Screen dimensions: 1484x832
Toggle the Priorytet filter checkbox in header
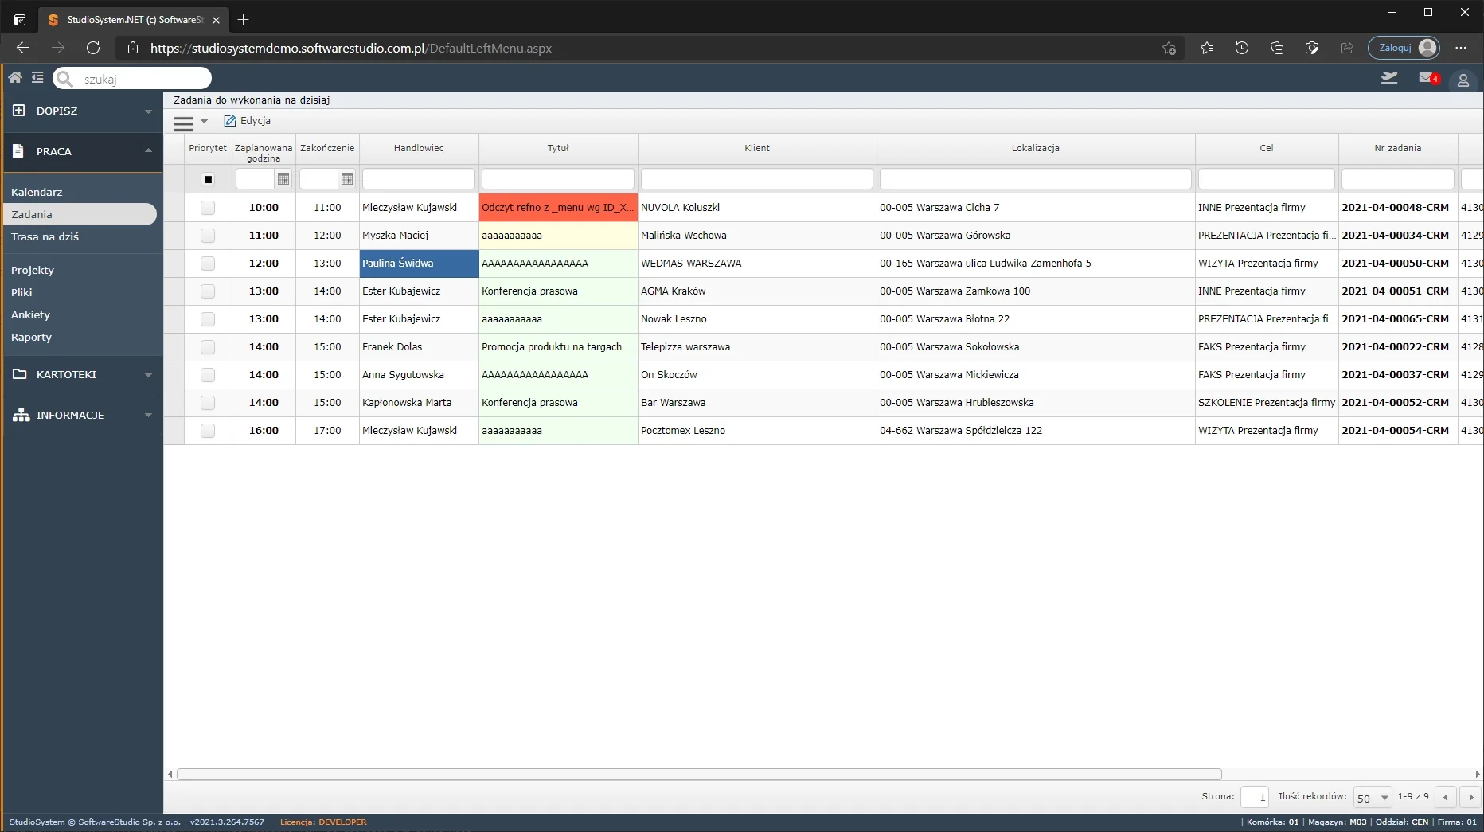point(208,179)
